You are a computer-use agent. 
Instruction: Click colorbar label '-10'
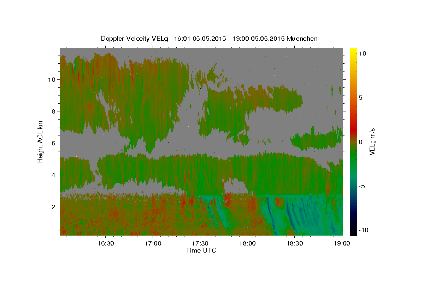364,230
